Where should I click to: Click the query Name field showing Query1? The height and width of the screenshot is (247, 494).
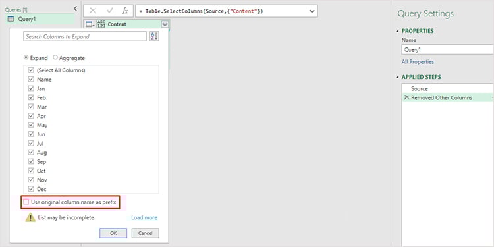[447, 49]
